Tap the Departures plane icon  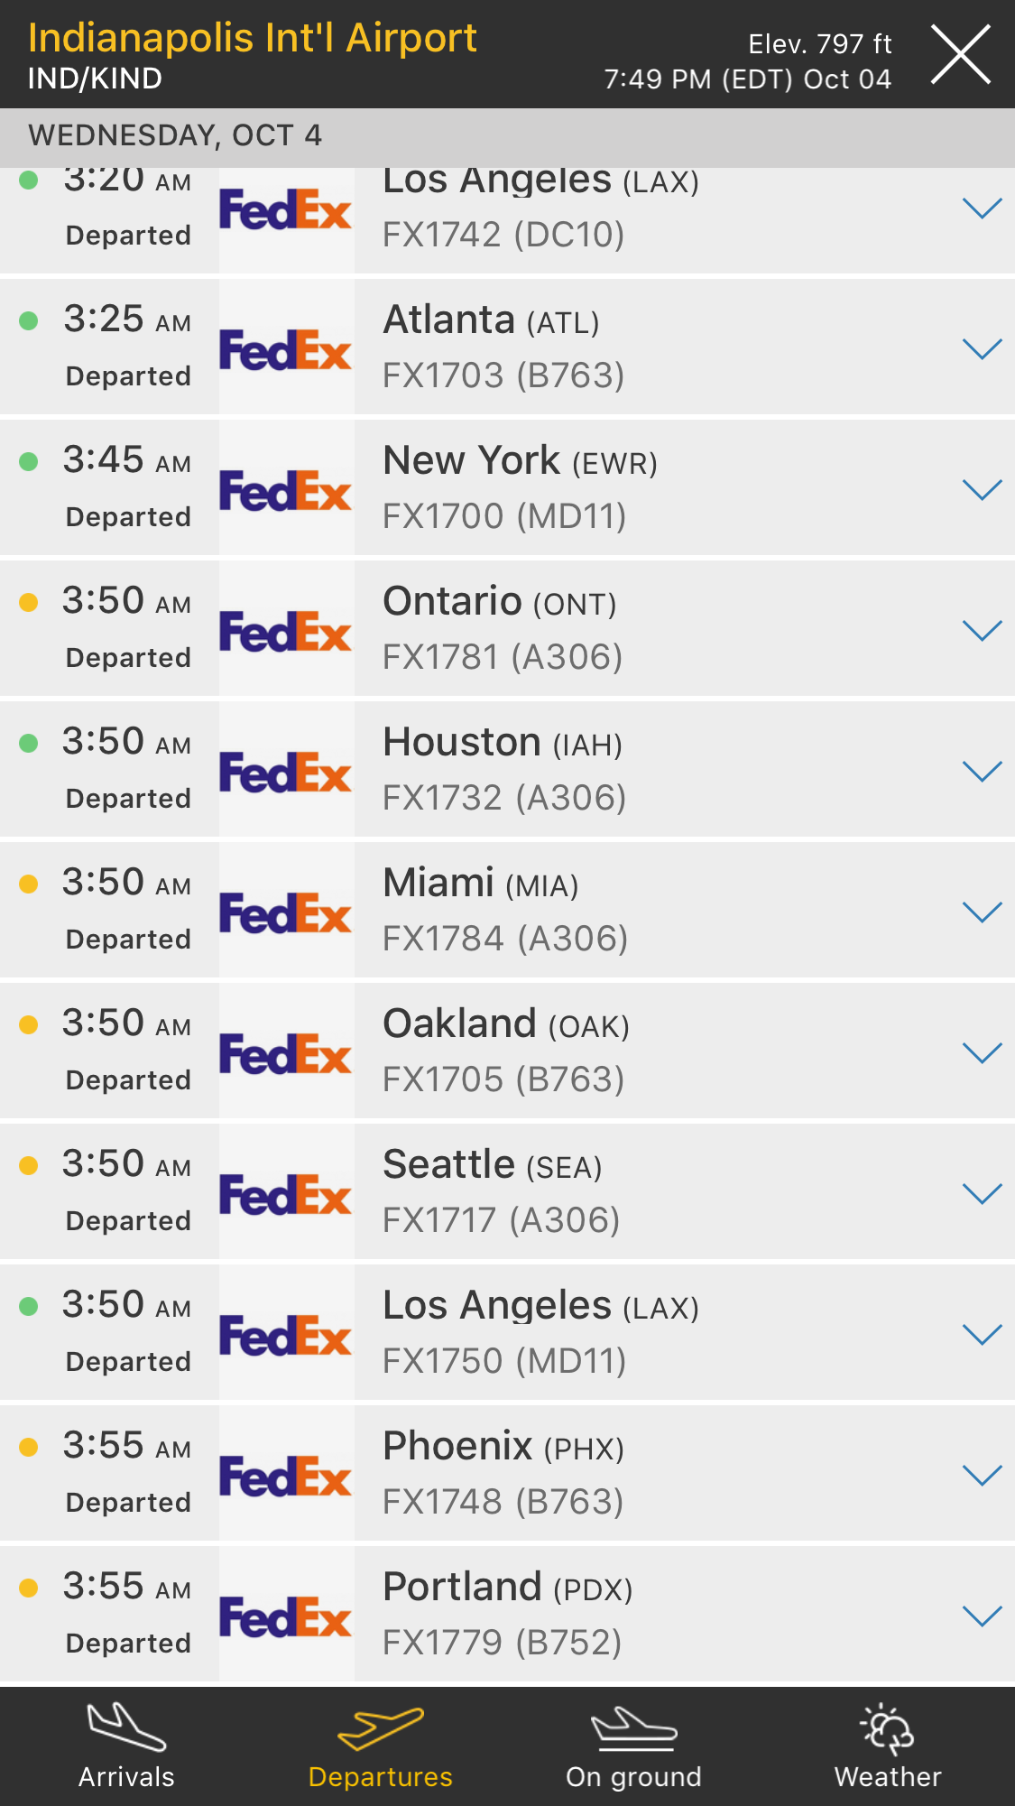tap(380, 1727)
